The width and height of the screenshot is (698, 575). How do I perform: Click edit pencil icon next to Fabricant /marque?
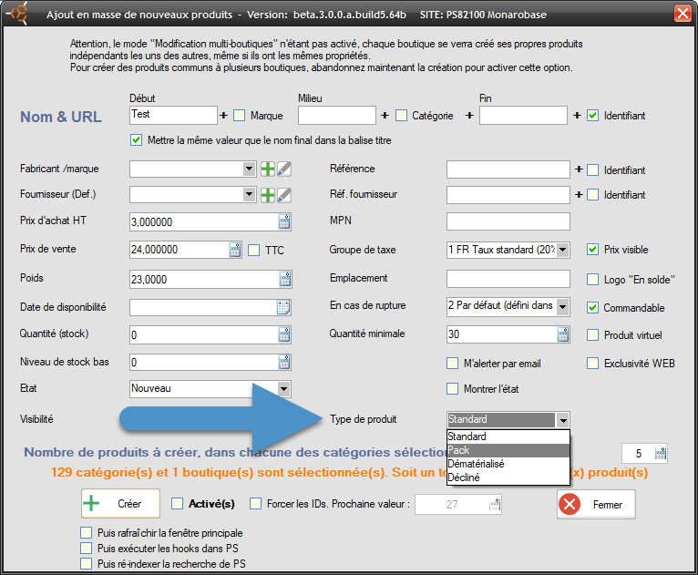point(284,169)
